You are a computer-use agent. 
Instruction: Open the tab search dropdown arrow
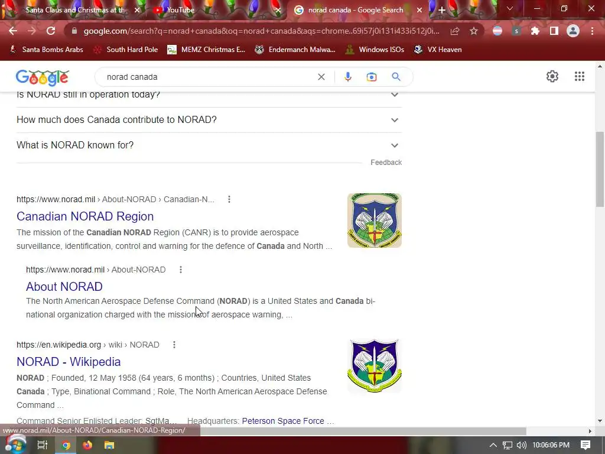tap(509, 8)
